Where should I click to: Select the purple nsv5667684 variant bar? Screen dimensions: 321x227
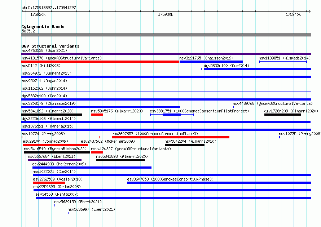pyautogui.click(x=55, y=160)
